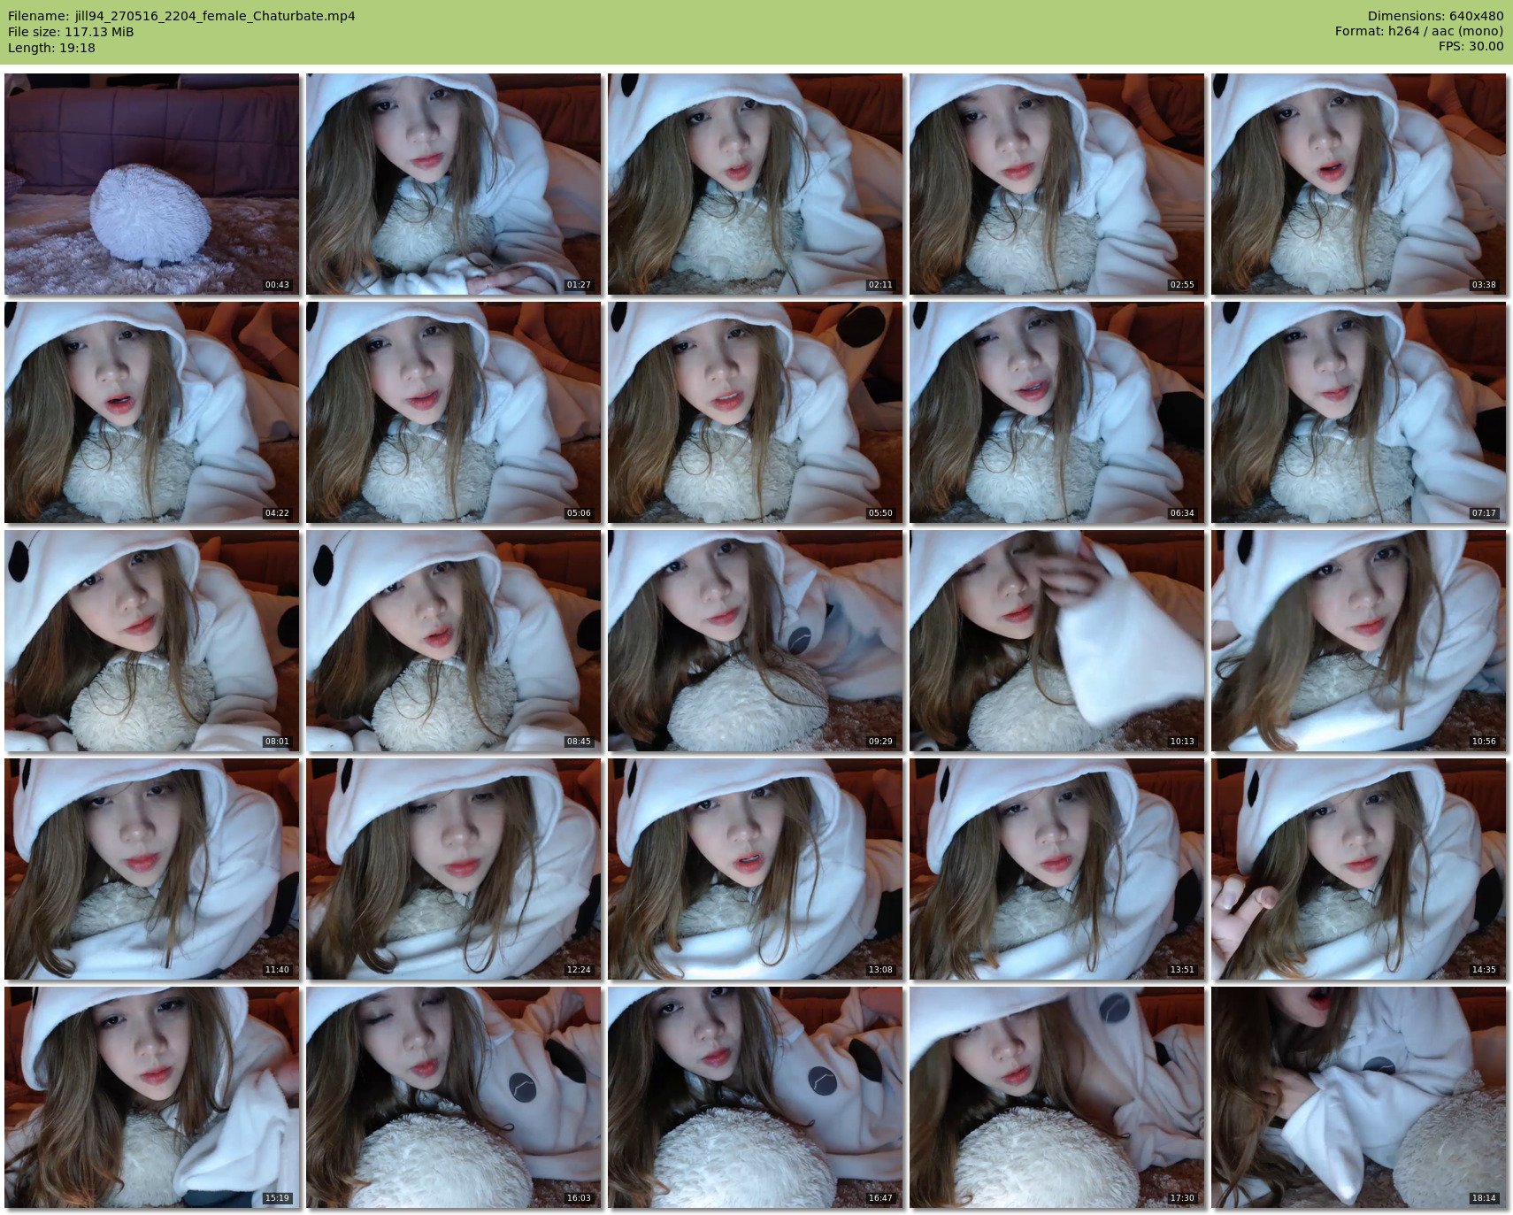This screenshot has width=1513, height=1215.
Task: Pick the frame stamped 10:13
Action: tap(1057, 641)
